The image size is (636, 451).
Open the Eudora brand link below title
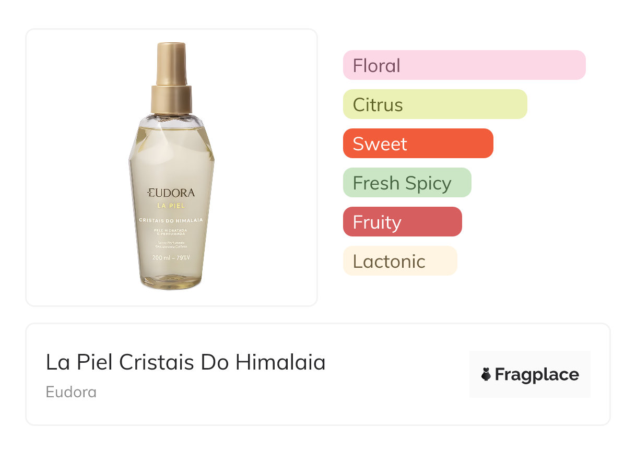point(71,392)
